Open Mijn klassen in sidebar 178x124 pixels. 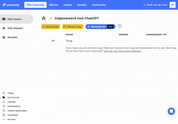15,28
